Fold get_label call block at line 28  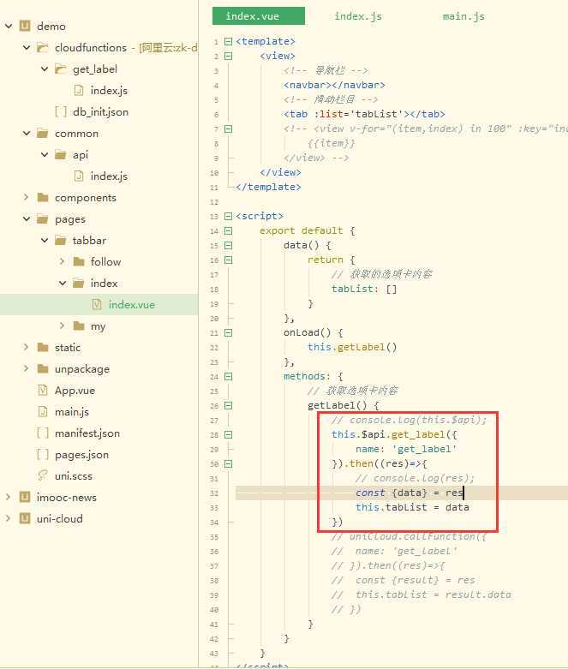228,435
